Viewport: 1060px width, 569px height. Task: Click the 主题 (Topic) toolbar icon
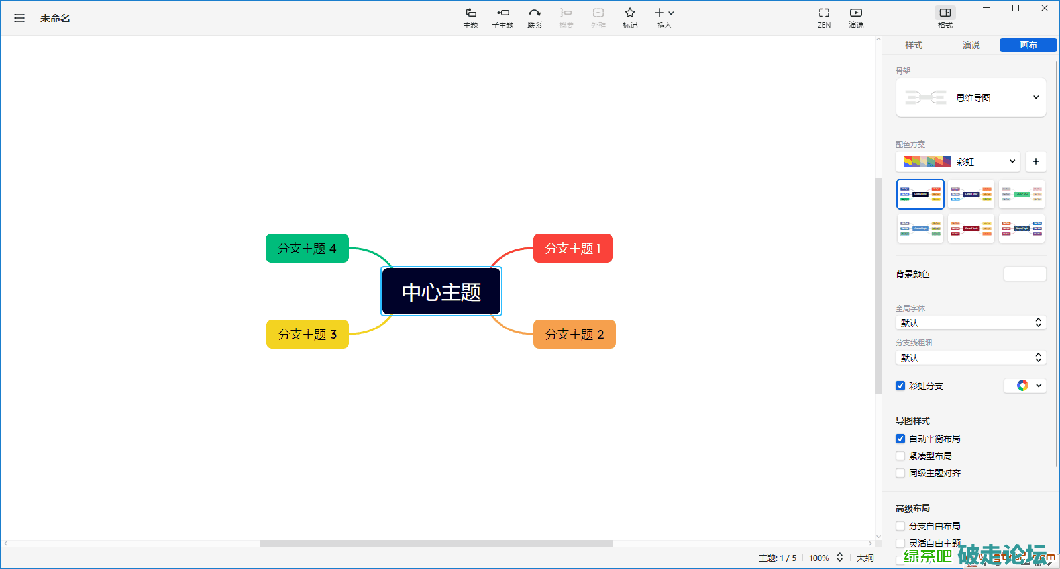pos(470,18)
